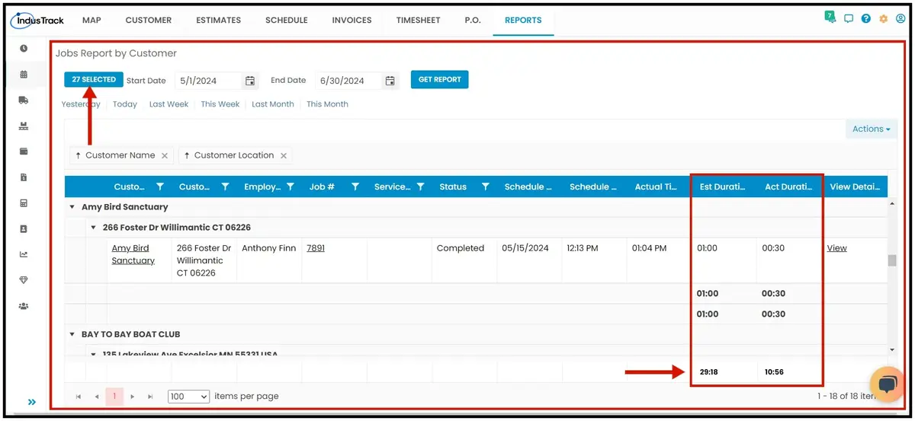Open the calculator icon in left sidebar

[24, 203]
